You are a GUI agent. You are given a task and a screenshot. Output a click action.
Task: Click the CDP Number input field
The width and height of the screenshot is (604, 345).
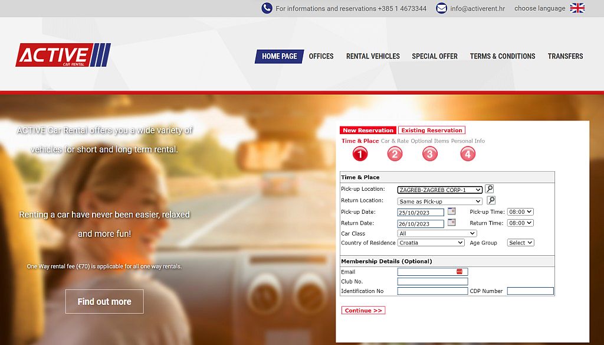(530, 291)
